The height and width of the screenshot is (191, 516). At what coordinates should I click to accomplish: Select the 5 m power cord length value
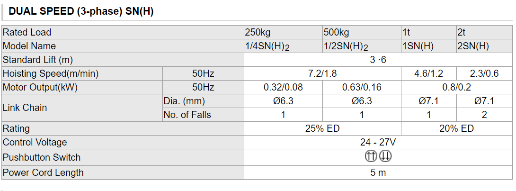[378, 173]
